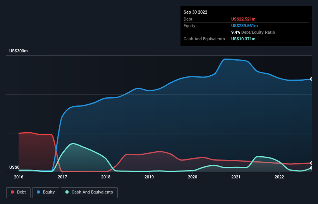Select the Cash endpoint marker on chart

pyautogui.click(x=311, y=168)
